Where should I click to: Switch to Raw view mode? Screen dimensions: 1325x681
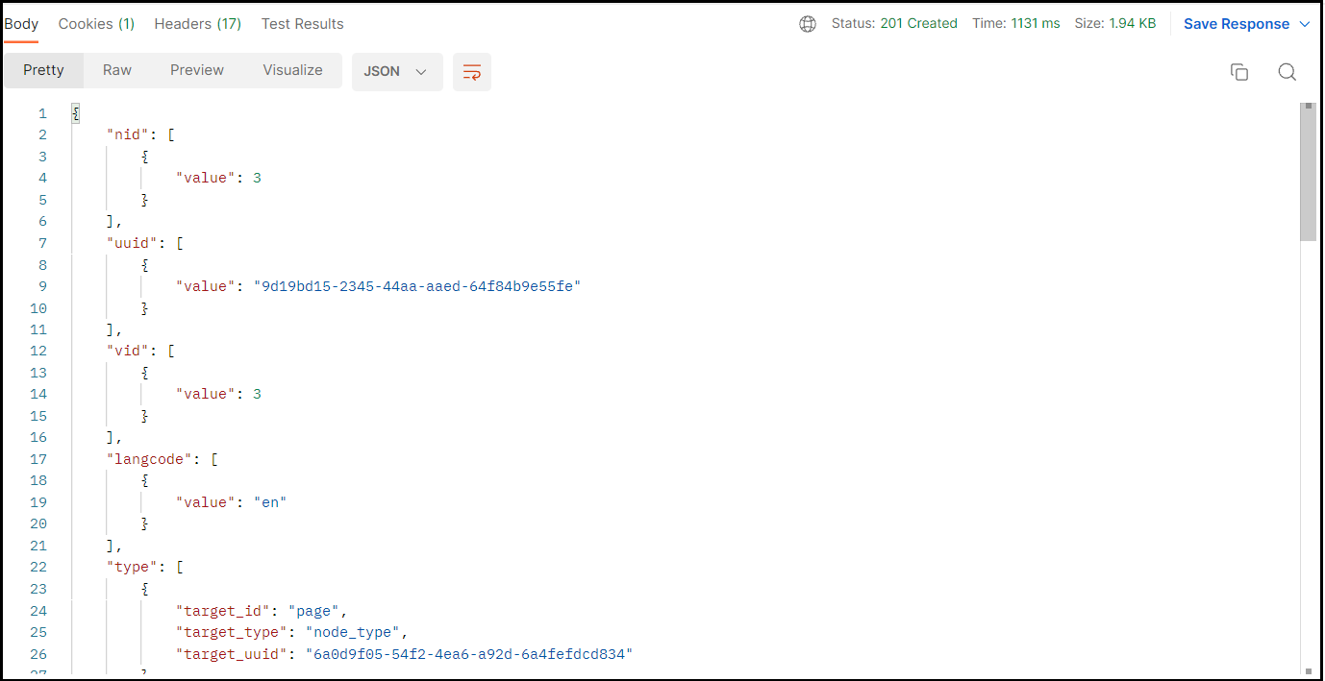tap(117, 70)
